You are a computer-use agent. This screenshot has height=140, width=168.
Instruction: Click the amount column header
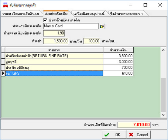click(x=118, y=50)
